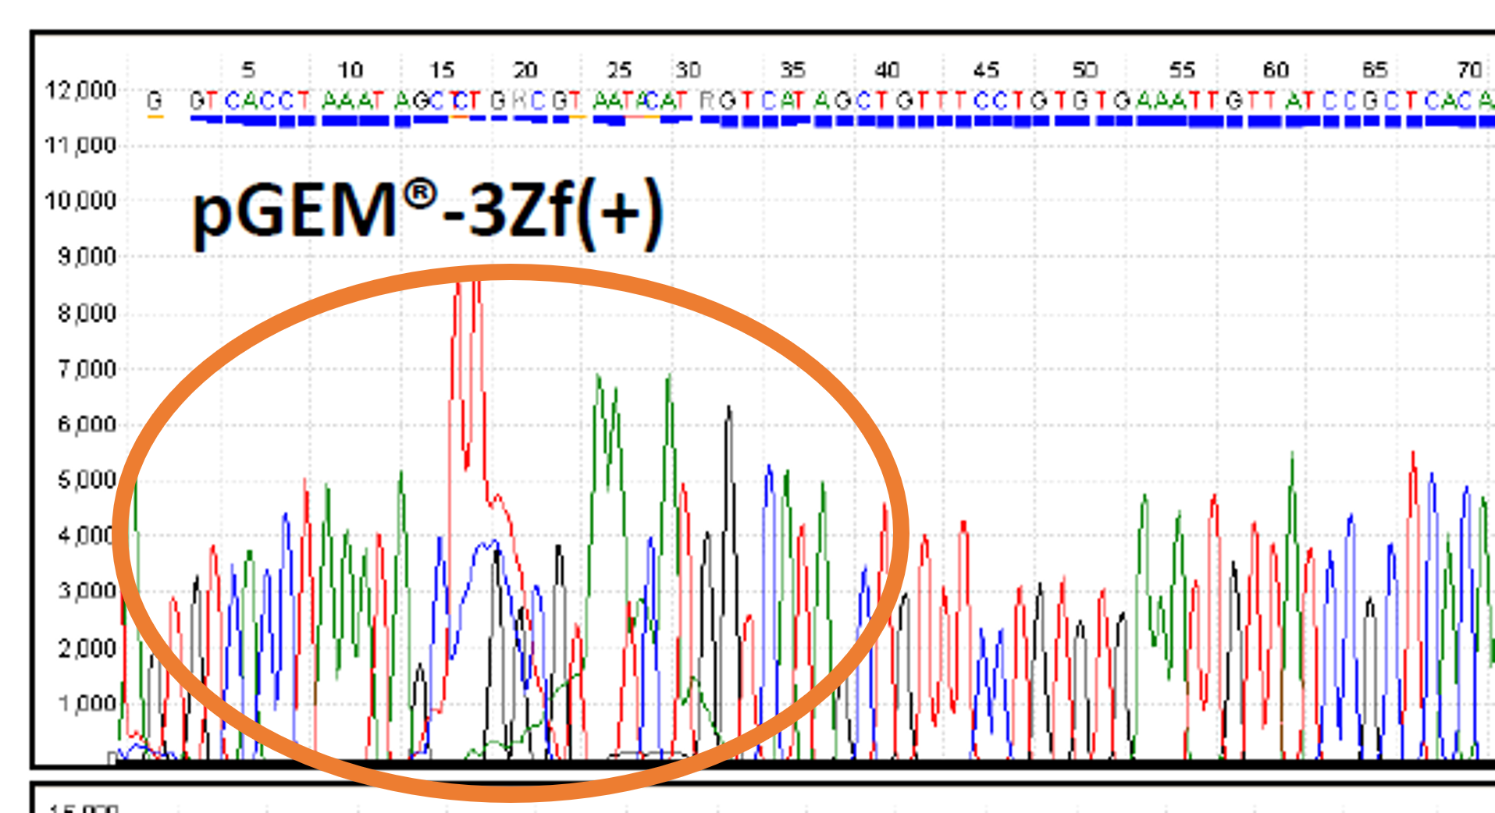Choose the position 60 ruler number
The width and height of the screenshot is (1495, 813).
coord(1276,70)
